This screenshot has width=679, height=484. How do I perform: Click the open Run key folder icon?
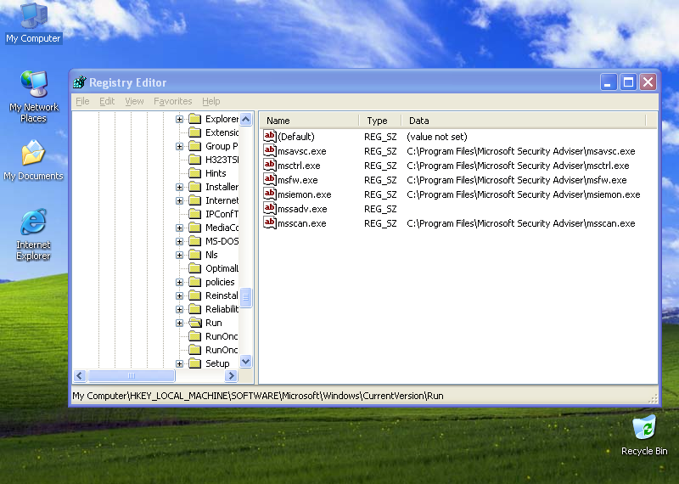195,323
